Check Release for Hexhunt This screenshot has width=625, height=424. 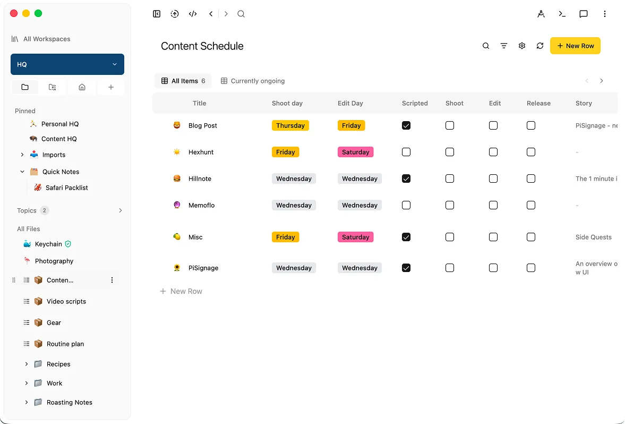pyautogui.click(x=531, y=152)
